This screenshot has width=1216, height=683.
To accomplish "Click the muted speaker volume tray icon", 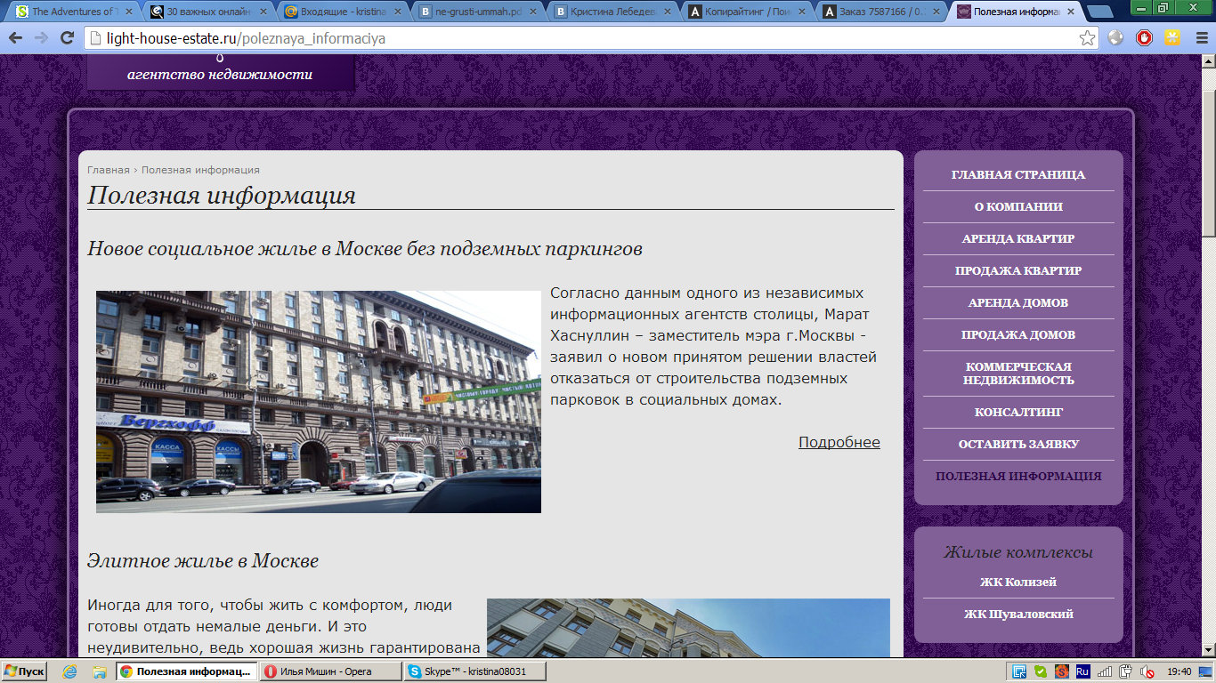I will tap(1147, 671).
